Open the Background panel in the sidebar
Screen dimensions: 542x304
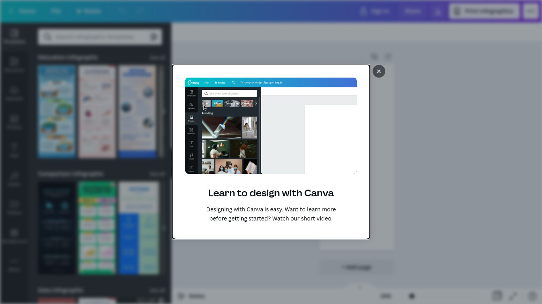click(x=14, y=236)
